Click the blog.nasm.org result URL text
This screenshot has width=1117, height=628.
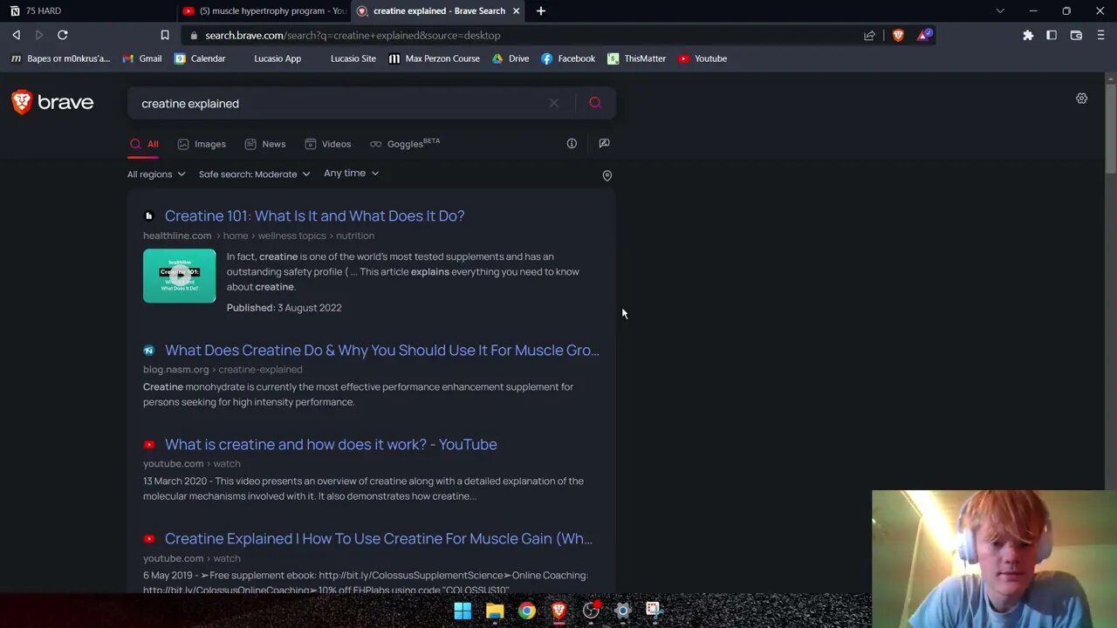[175, 370]
